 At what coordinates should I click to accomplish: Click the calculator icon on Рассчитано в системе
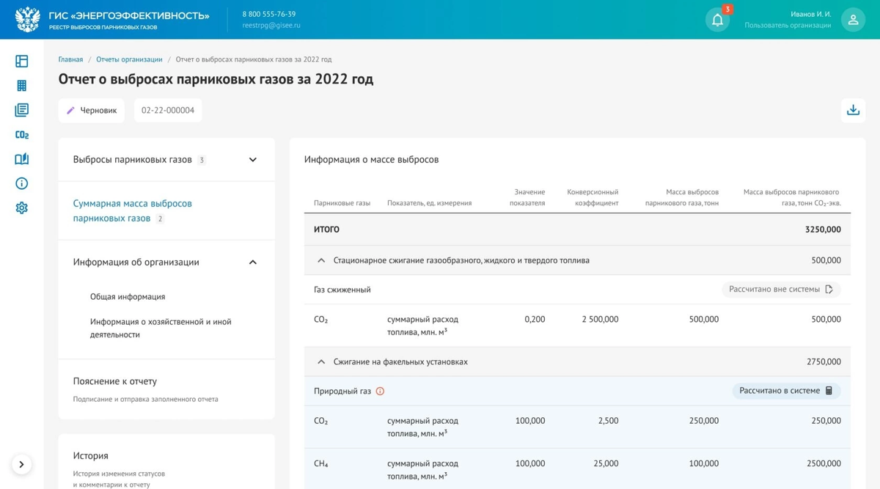[829, 391]
